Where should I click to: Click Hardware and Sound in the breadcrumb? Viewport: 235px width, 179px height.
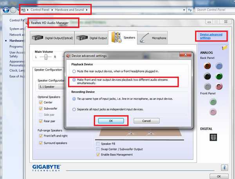click(x=69, y=10)
